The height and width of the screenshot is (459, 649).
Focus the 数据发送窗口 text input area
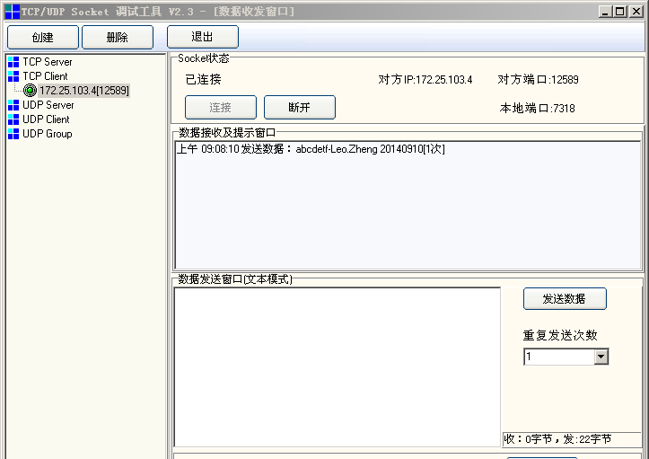click(x=337, y=367)
